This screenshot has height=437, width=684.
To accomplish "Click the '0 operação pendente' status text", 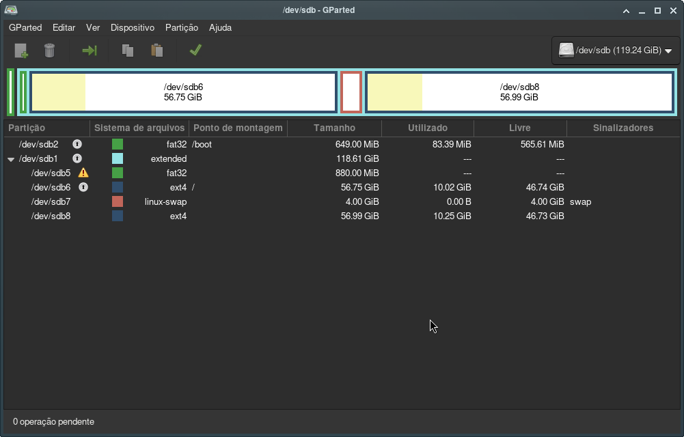I will pos(54,422).
